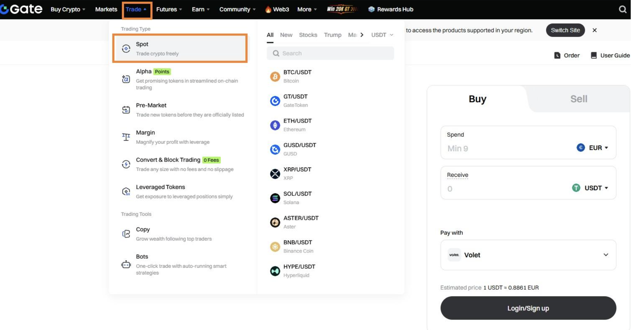Click the GateToken coin icon
Image resolution: width=631 pixels, height=330 pixels.
point(275,101)
